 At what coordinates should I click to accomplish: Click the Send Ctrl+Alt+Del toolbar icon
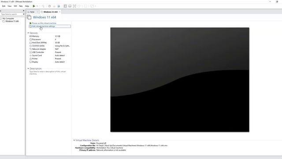pyautogui.click(x=43, y=6)
